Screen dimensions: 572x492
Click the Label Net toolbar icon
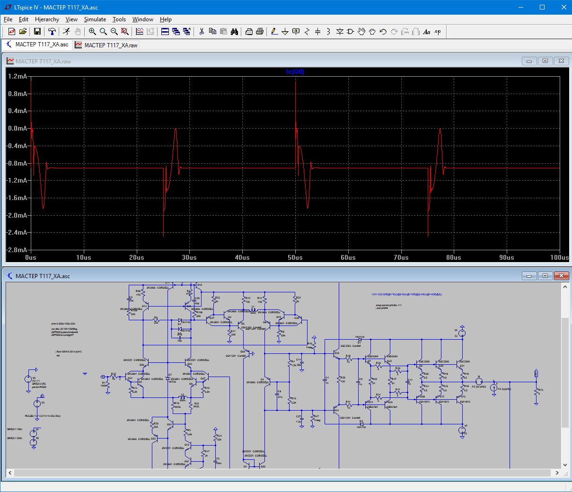[x=296, y=32]
